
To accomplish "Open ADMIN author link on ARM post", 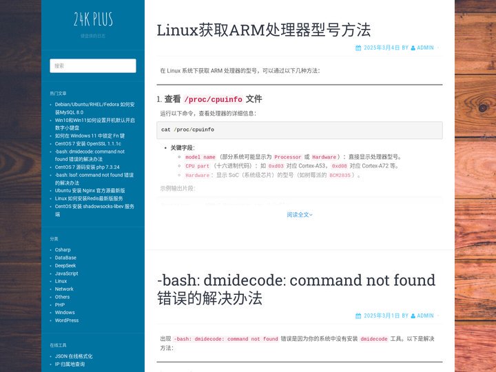I will (x=425, y=48).
